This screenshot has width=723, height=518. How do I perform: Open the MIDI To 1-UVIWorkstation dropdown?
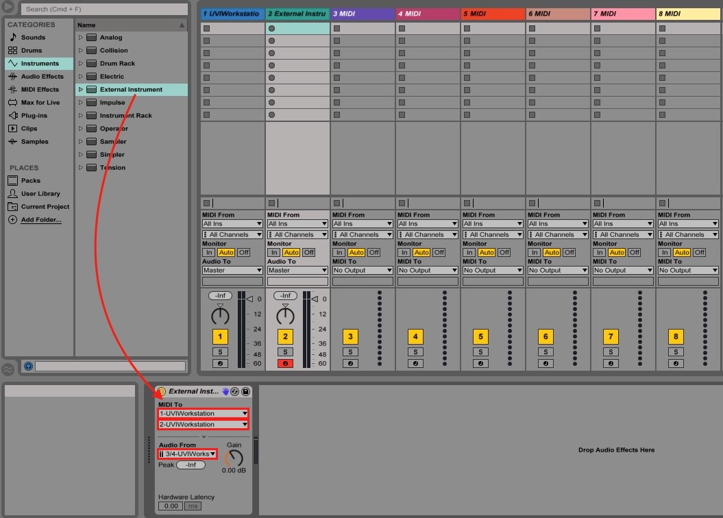pyautogui.click(x=203, y=413)
